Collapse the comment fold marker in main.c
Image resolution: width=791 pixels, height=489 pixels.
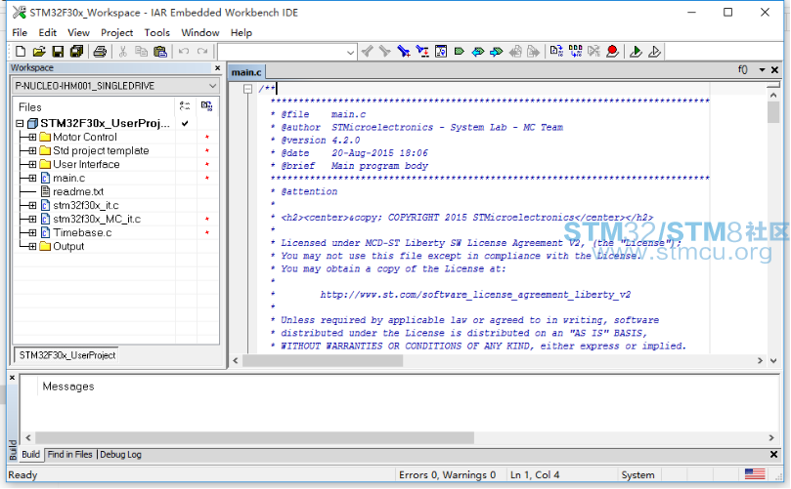tap(248, 89)
